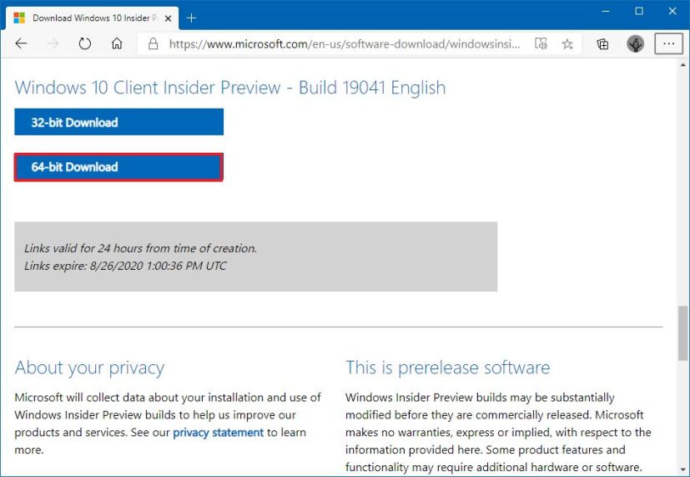Viewport: 690px width, 477px height.
Task: Close the Download Windows 10 Insider tab
Action: 168,18
